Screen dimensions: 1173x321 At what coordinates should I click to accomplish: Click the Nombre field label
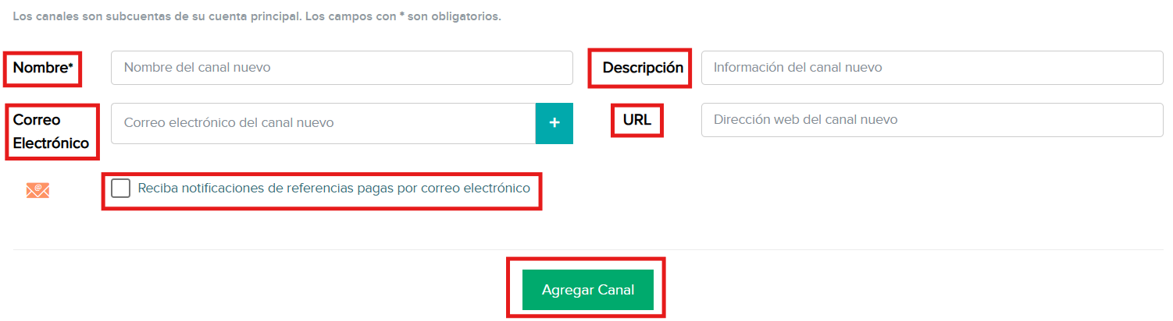coord(40,68)
